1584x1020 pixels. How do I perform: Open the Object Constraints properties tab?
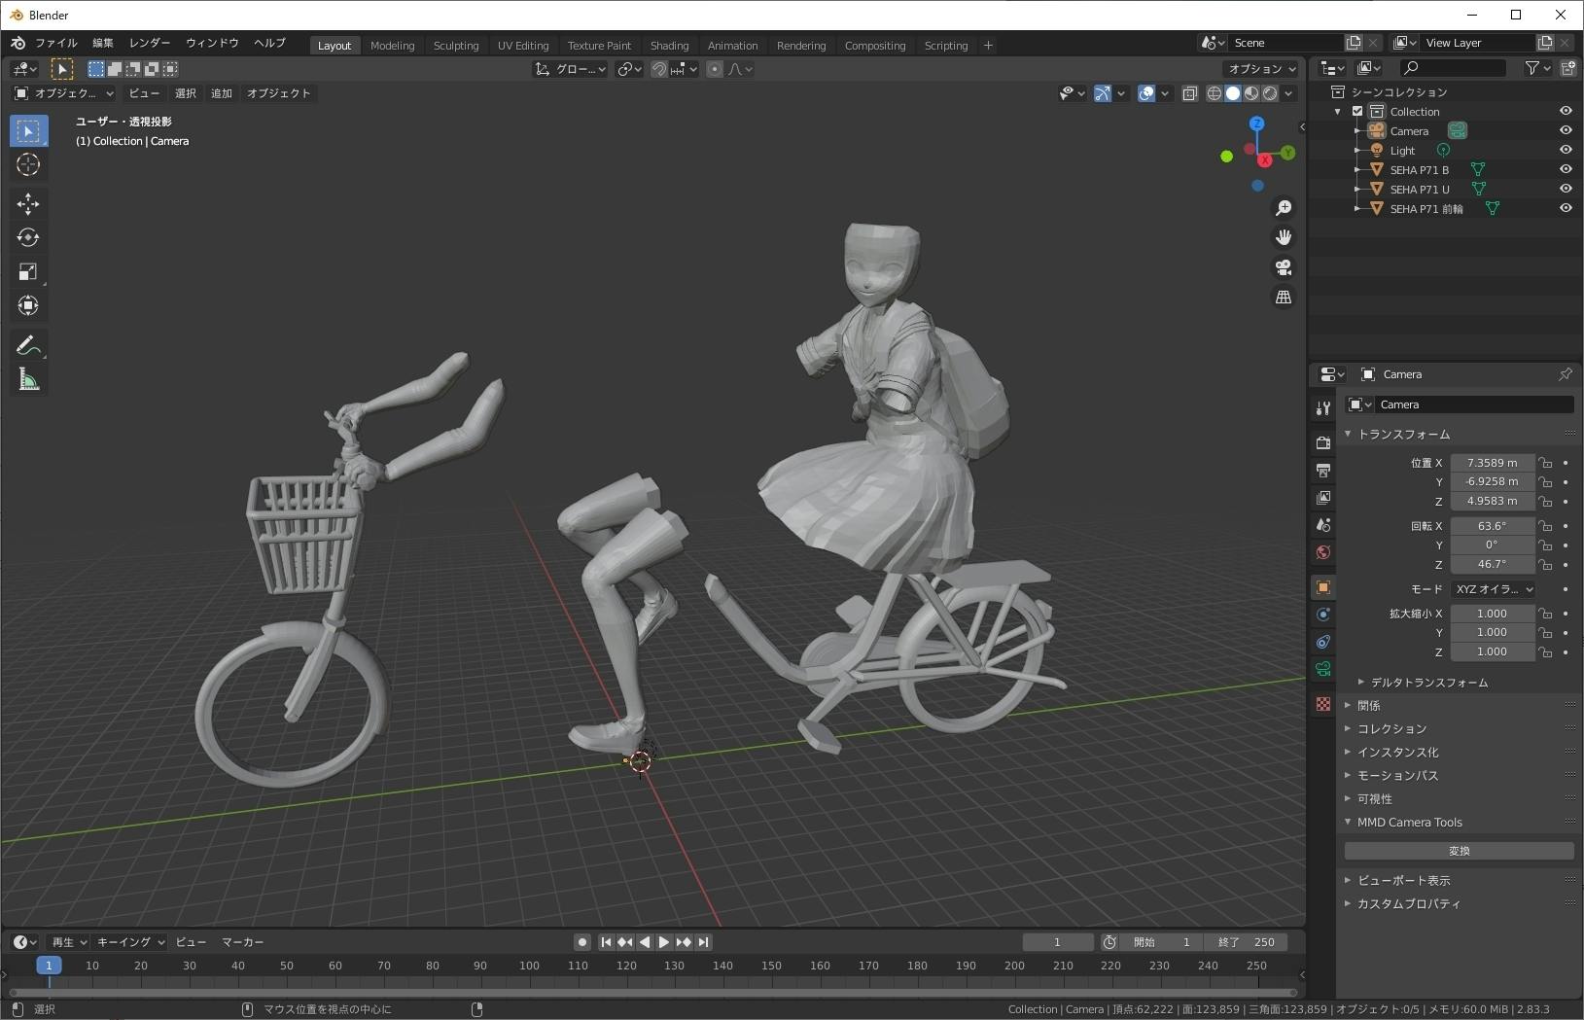(1322, 642)
